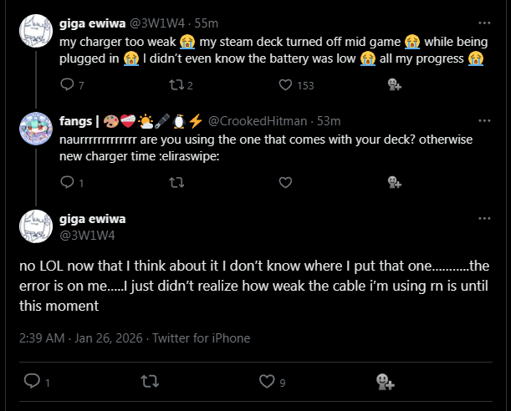Share the main tweet about weak cable
Image resolution: width=511 pixels, height=411 pixels.
point(385,382)
